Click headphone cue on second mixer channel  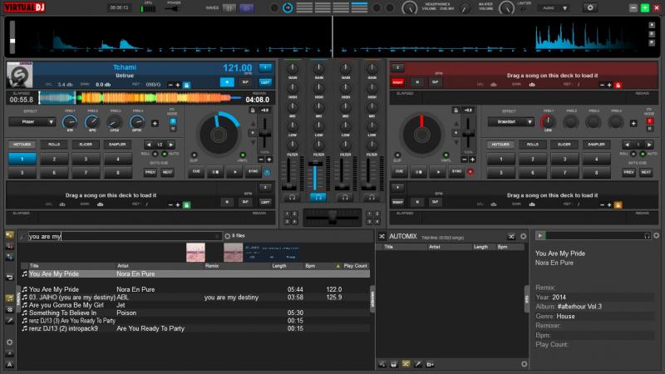(x=318, y=197)
